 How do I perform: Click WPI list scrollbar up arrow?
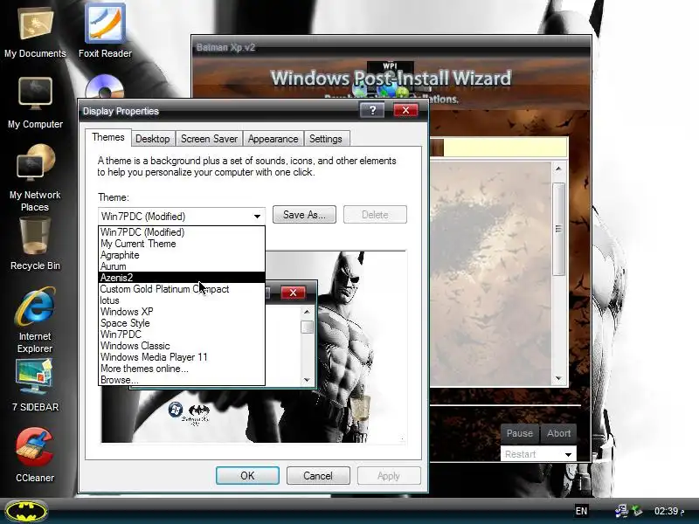point(558,169)
